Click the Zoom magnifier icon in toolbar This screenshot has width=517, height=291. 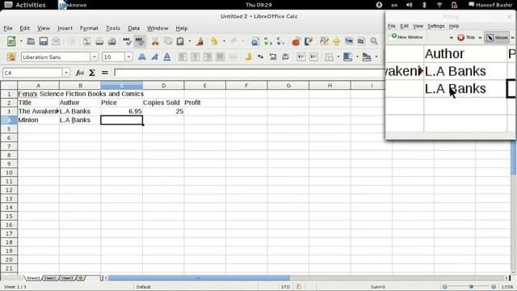374,41
